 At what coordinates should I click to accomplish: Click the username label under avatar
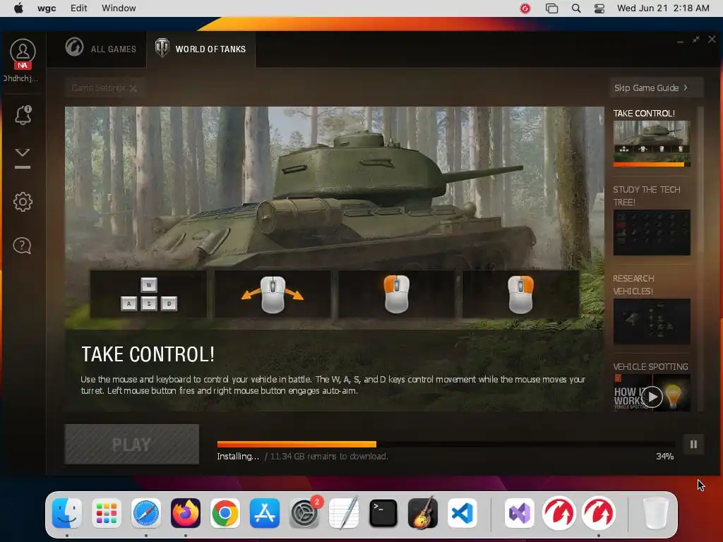[20, 78]
